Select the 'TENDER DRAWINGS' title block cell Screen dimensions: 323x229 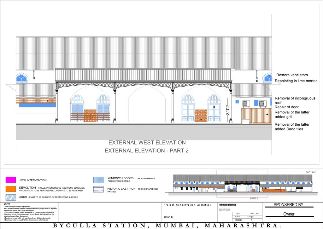click(x=227, y=205)
